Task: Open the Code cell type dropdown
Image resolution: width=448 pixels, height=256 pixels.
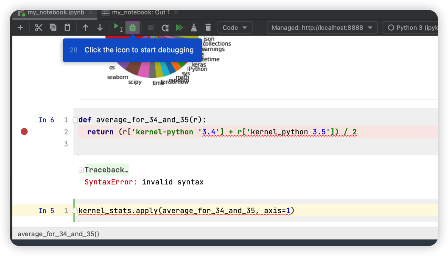Action: (235, 27)
